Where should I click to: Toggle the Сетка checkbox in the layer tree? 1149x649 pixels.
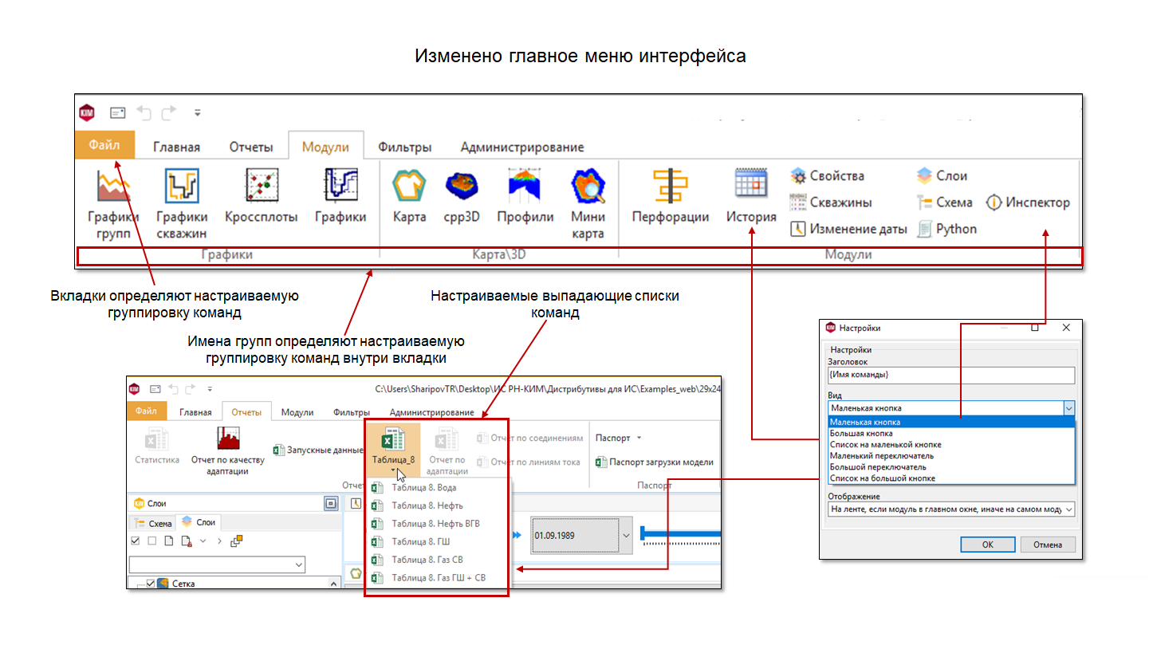click(151, 584)
